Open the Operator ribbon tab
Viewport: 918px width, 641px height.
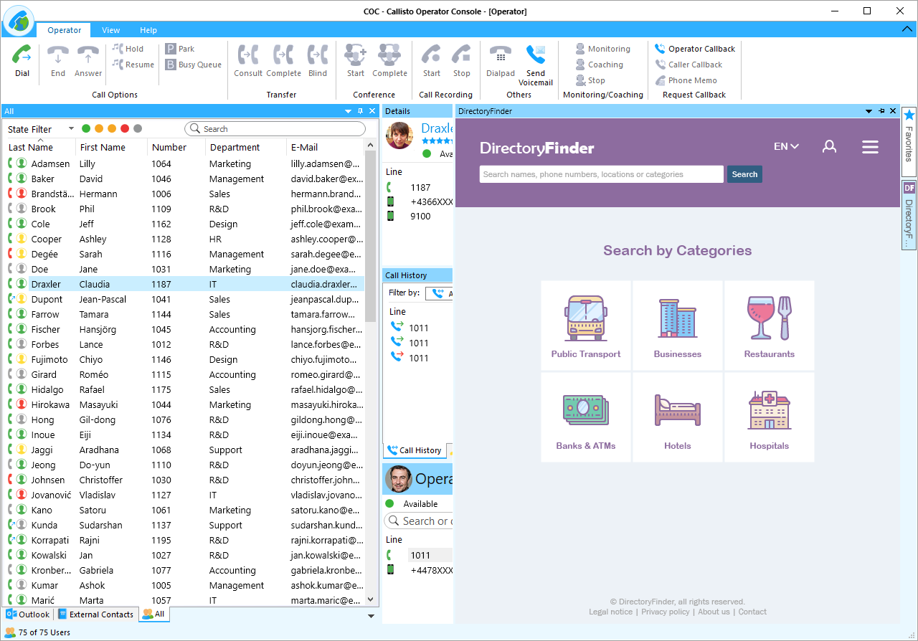pyautogui.click(x=65, y=30)
